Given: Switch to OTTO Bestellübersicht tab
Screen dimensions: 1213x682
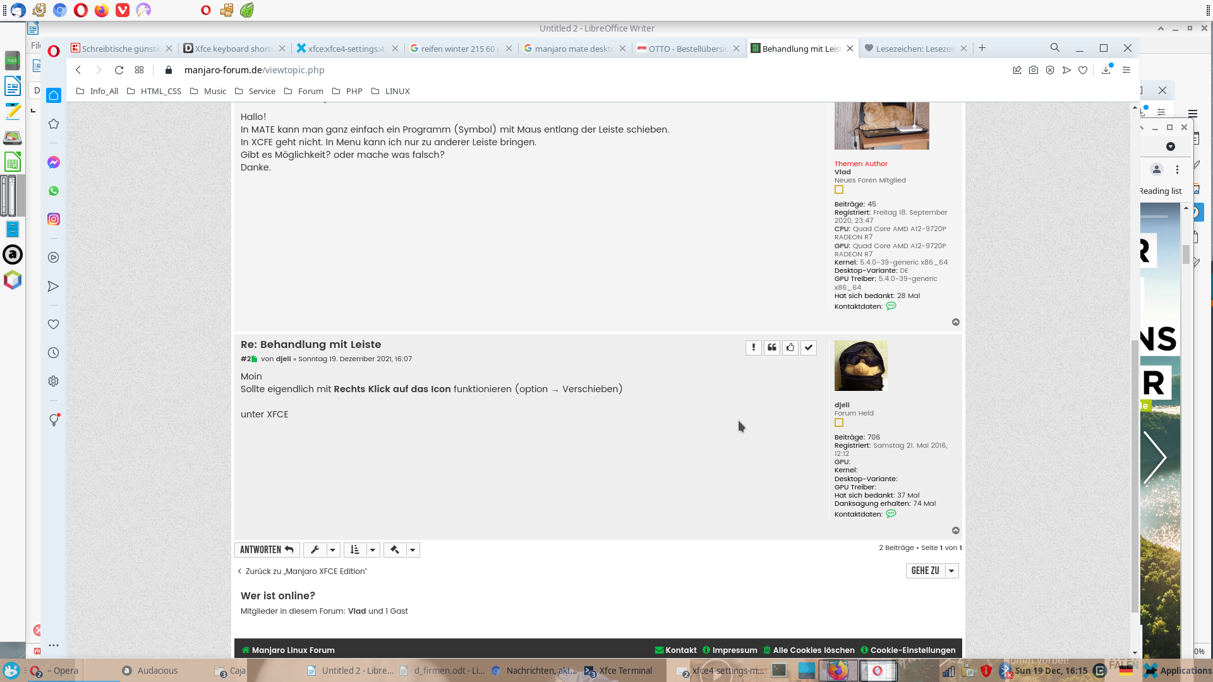Looking at the screenshot, I should 687,49.
